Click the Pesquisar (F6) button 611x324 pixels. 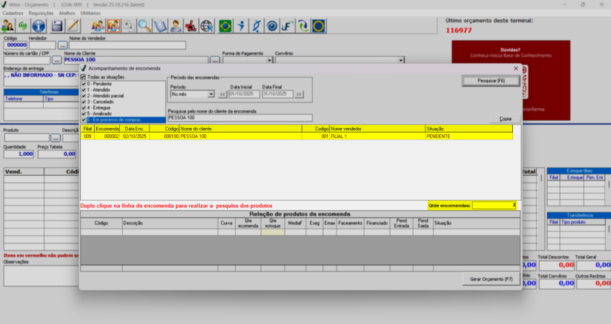[x=491, y=81]
